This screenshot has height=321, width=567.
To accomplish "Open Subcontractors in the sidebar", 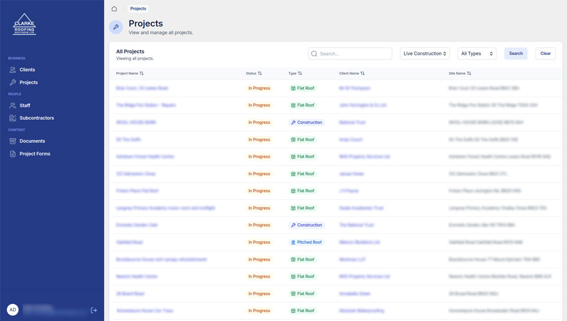I will pos(37,118).
